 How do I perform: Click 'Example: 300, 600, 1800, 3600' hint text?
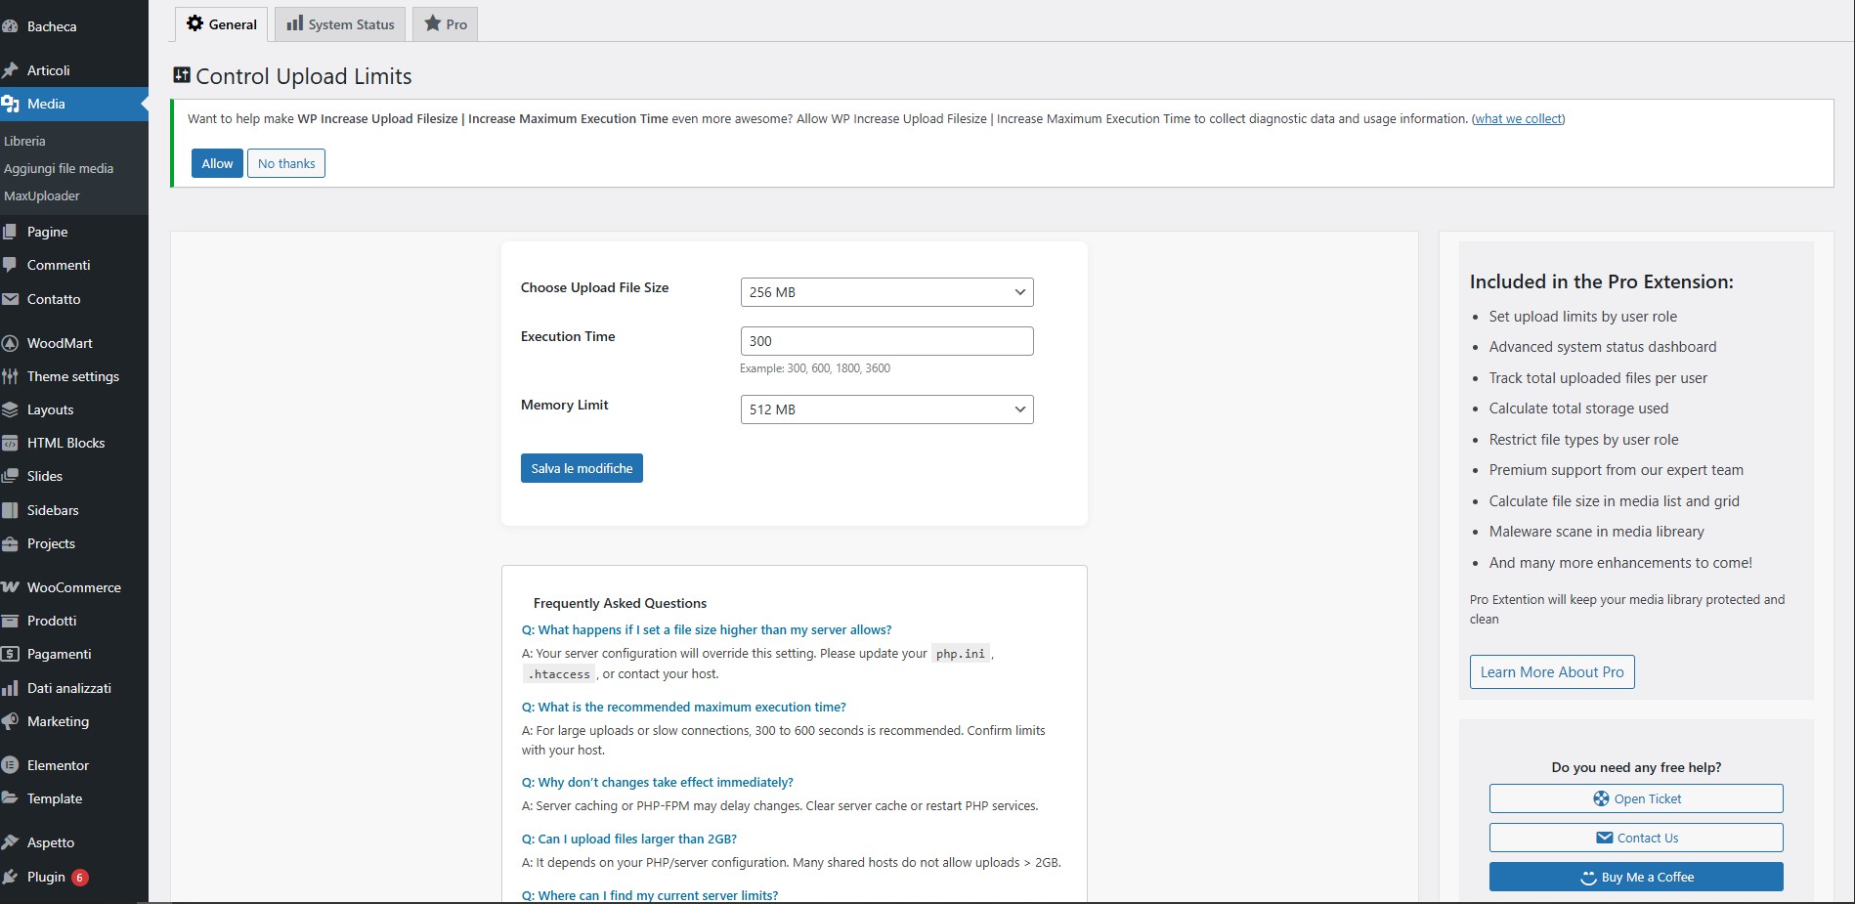[x=815, y=368]
